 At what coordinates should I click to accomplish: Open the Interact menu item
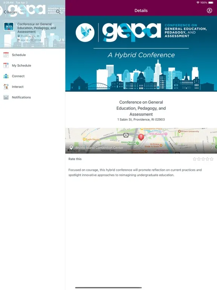[32, 86]
